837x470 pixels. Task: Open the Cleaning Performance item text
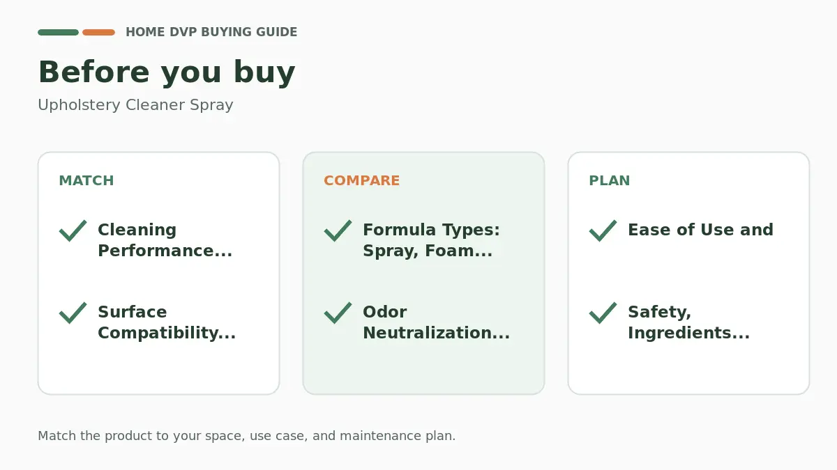click(x=165, y=240)
